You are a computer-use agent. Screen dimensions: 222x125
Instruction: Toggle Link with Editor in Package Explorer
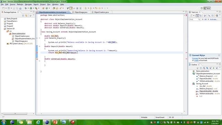click(x=26, y=15)
